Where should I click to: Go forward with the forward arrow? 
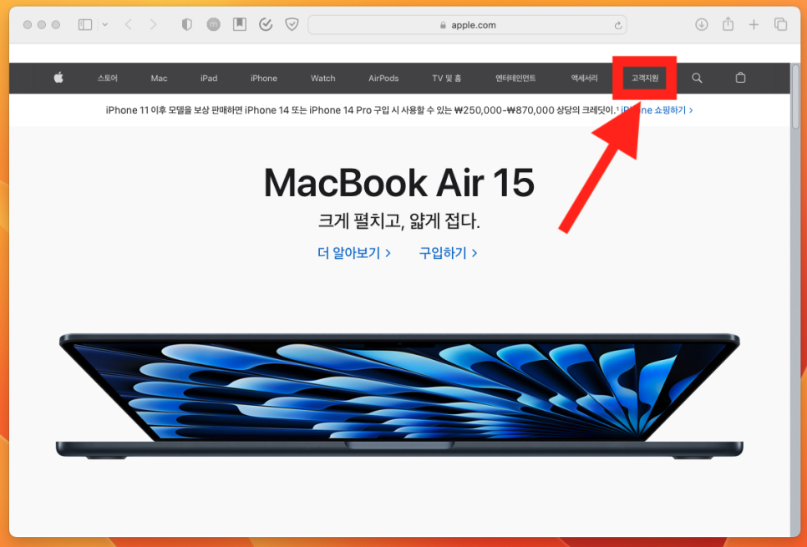[x=153, y=25]
